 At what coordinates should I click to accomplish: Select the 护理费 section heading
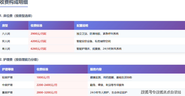(x=19, y=60)
